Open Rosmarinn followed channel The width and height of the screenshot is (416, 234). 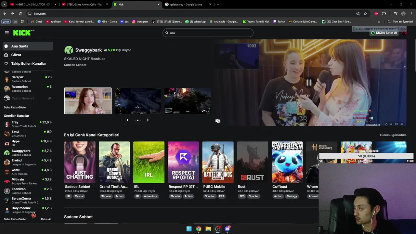[28, 89]
